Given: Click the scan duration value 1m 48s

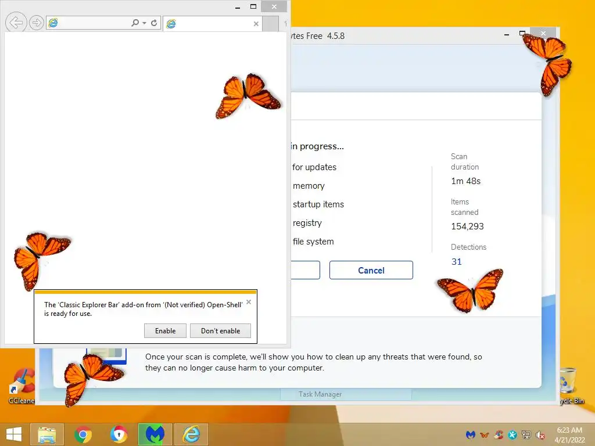Looking at the screenshot, I should coord(465,181).
